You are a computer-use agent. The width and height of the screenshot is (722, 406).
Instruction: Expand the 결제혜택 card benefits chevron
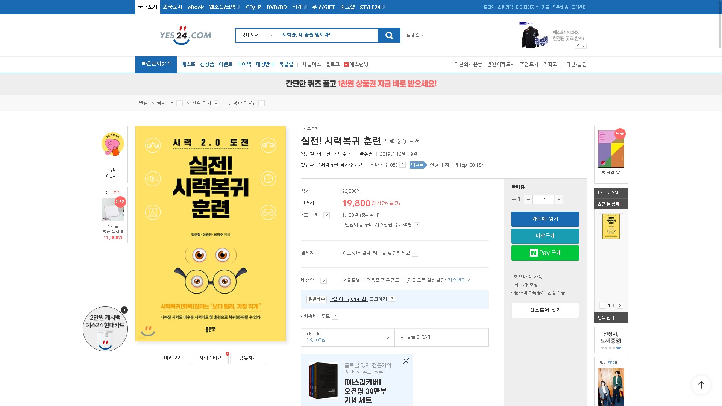(415, 254)
